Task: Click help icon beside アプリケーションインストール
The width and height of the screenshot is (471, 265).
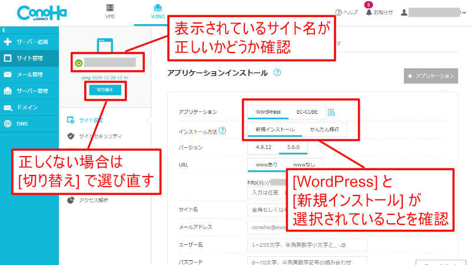Action: click(277, 72)
